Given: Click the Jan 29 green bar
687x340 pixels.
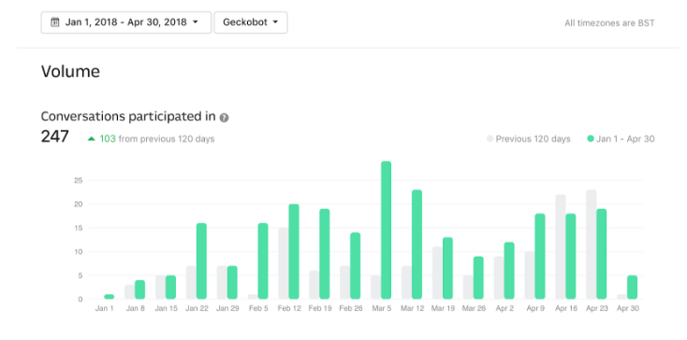Looking at the screenshot, I should pyautogui.click(x=232, y=283).
